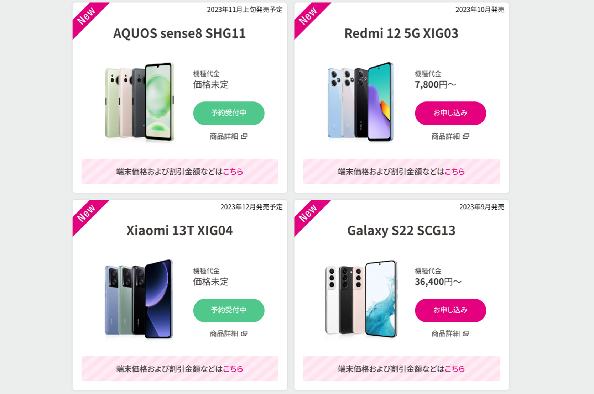Apply for Redmi 12 5G via お申し込み
Image resolution: width=594 pixels, height=394 pixels.
pyautogui.click(x=450, y=113)
